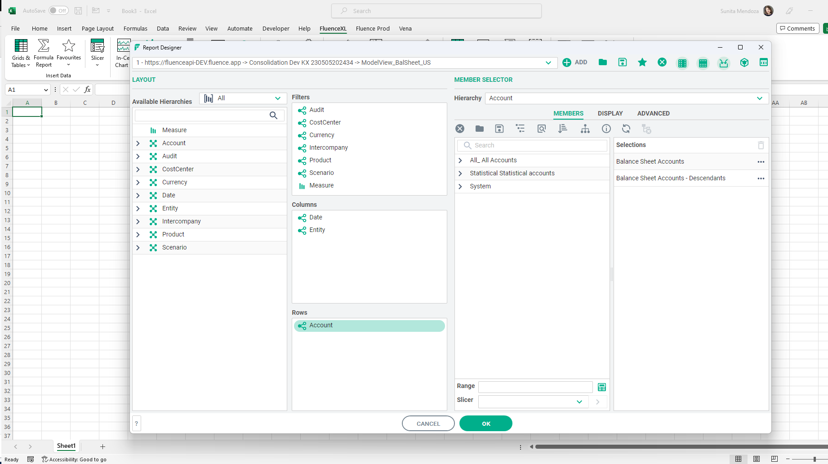Open Slicer ribbon dropdown
The image size is (828, 464).
tap(98, 53)
